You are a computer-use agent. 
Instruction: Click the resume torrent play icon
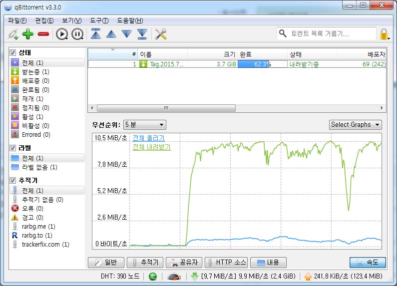point(61,34)
